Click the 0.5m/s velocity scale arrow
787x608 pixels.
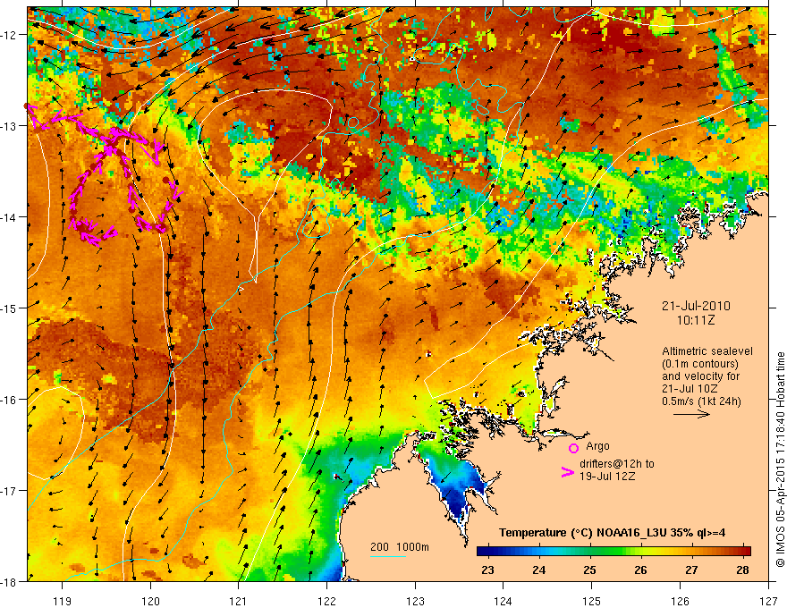691,414
